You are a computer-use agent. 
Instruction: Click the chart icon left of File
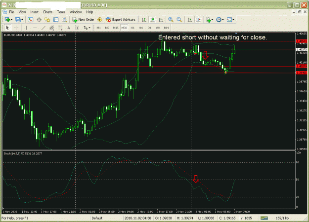pyautogui.click(x=5, y=12)
